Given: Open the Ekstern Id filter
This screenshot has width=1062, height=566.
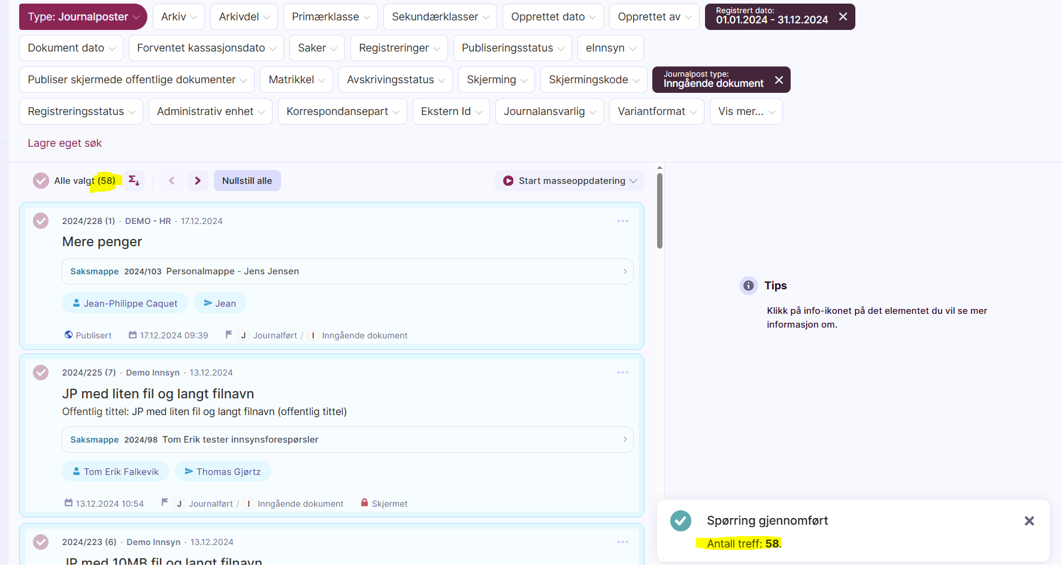Looking at the screenshot, I should [x=451, y=111].
